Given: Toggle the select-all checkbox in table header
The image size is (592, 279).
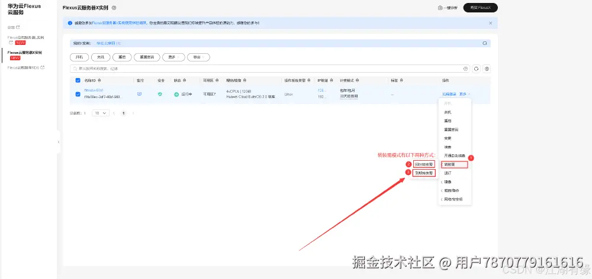Looking at the screenshot, I should click(x=78, y=80).
